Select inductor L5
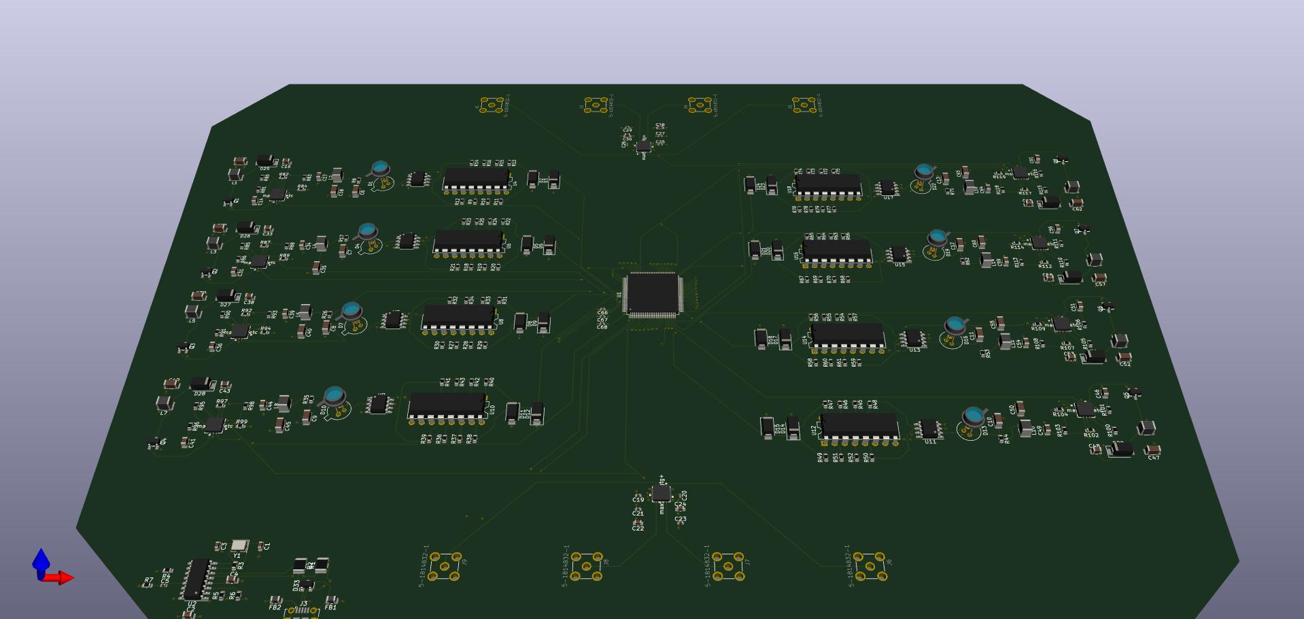Screen dimensions: 1304x619 [x=193, y=312]
